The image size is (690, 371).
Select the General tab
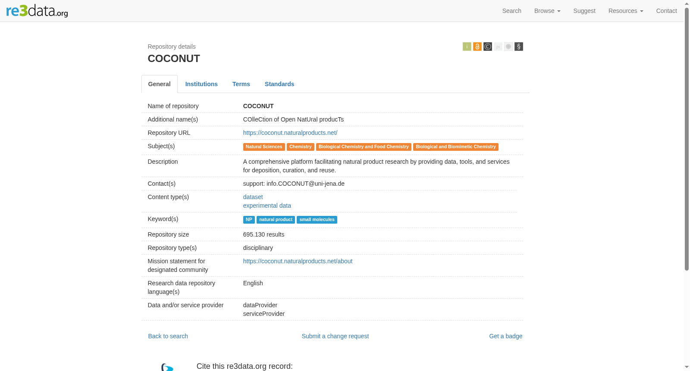click(x=160, y=84)
